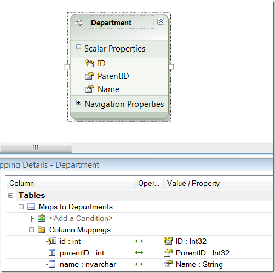Click the horizontal scrollbar thumb of the designer

click(36, 147)
